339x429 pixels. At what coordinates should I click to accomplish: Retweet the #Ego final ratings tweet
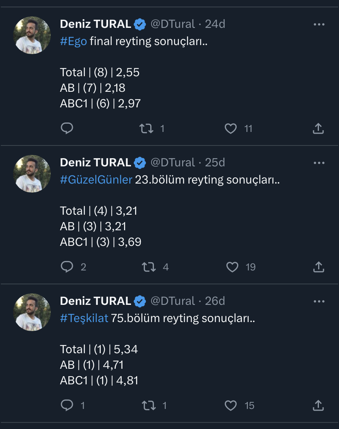pyautogui.click(x=147, y=129)
